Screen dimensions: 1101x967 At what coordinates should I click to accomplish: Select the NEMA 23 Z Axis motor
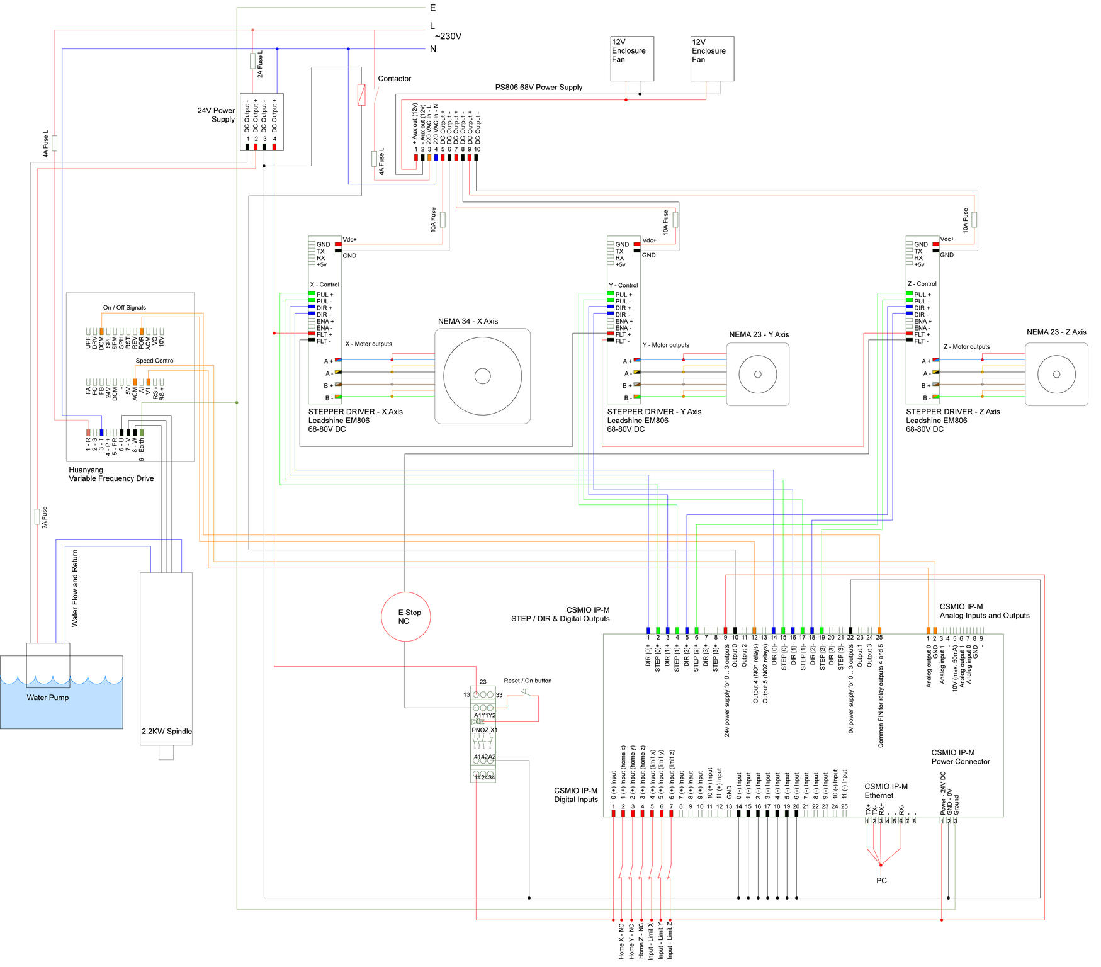click(x=1056, y=374)
